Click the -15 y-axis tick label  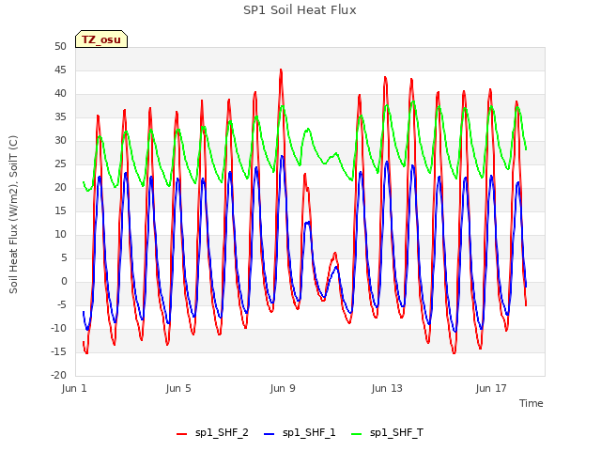[59, 352]
